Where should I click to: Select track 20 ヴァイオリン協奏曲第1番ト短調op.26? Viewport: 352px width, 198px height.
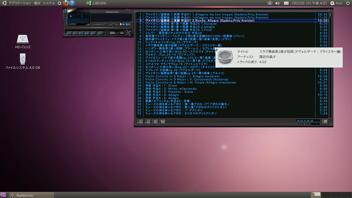point(232,73)
